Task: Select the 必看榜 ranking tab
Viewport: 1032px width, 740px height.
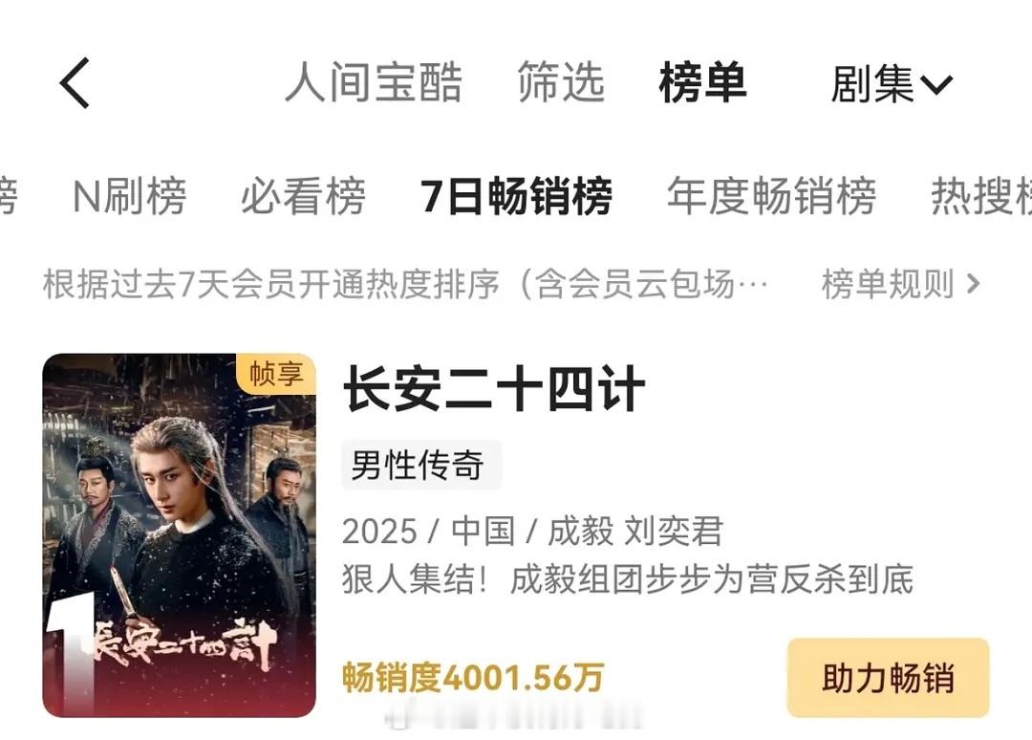Action: tap(303, 196)
